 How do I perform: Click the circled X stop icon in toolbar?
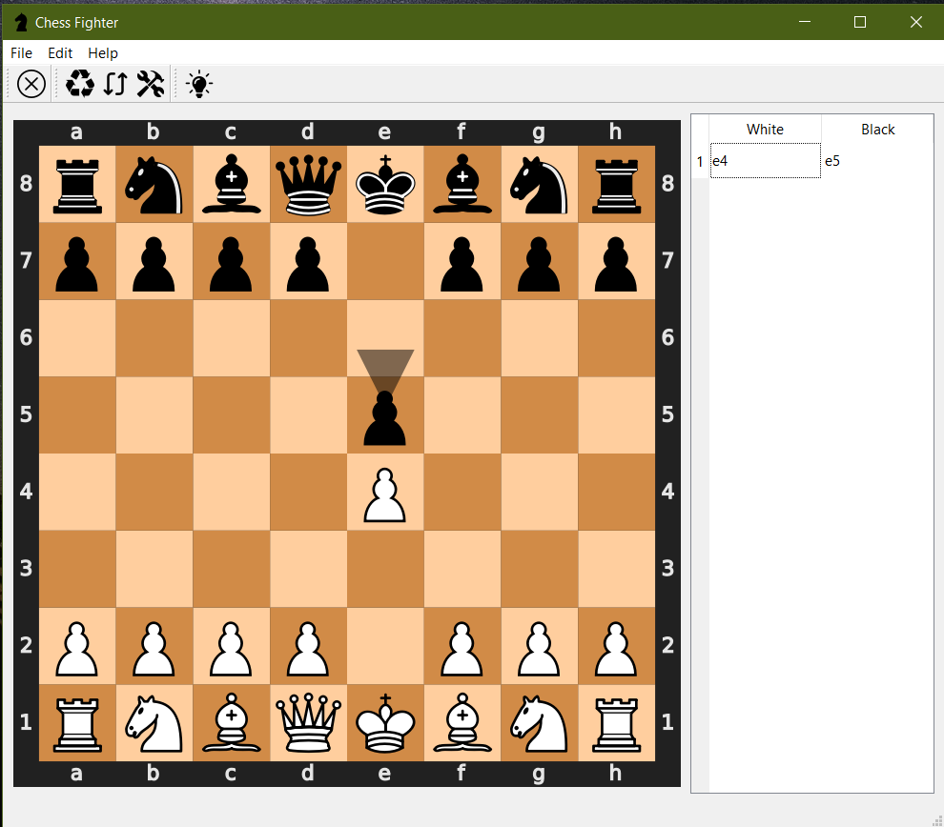[31, 84]
